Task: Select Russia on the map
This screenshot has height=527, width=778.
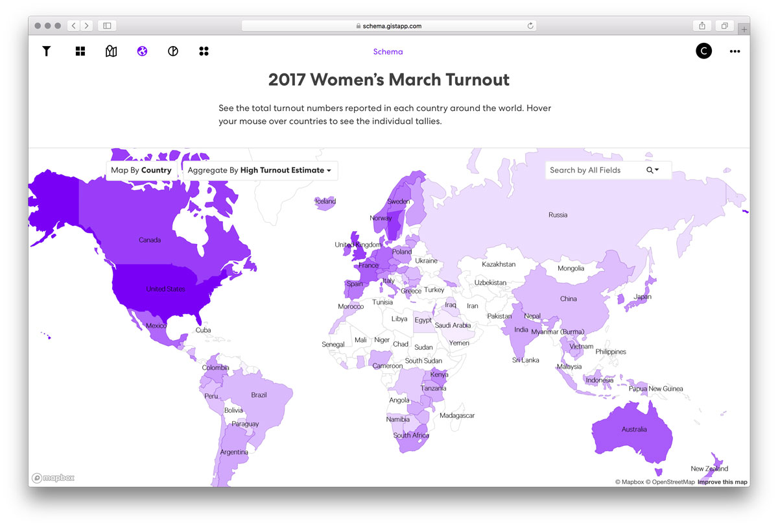Action: [x=558, y=215]
